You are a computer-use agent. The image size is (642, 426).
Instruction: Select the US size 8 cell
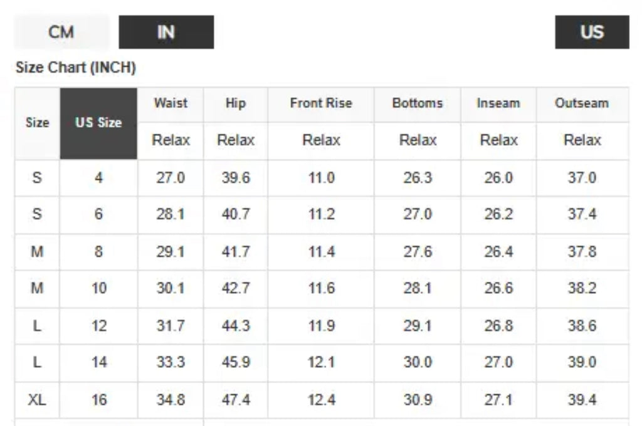click(x=98, y=252)
